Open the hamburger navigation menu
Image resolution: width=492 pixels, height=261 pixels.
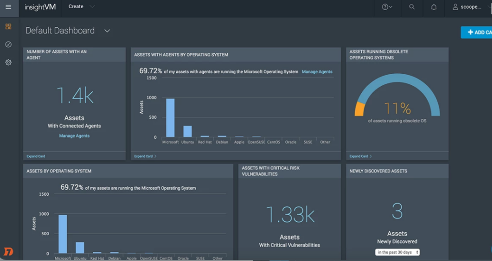coord(9,7)
